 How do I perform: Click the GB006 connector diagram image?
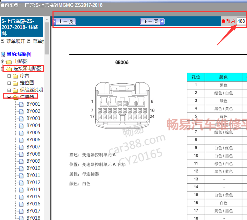(122, 105)
